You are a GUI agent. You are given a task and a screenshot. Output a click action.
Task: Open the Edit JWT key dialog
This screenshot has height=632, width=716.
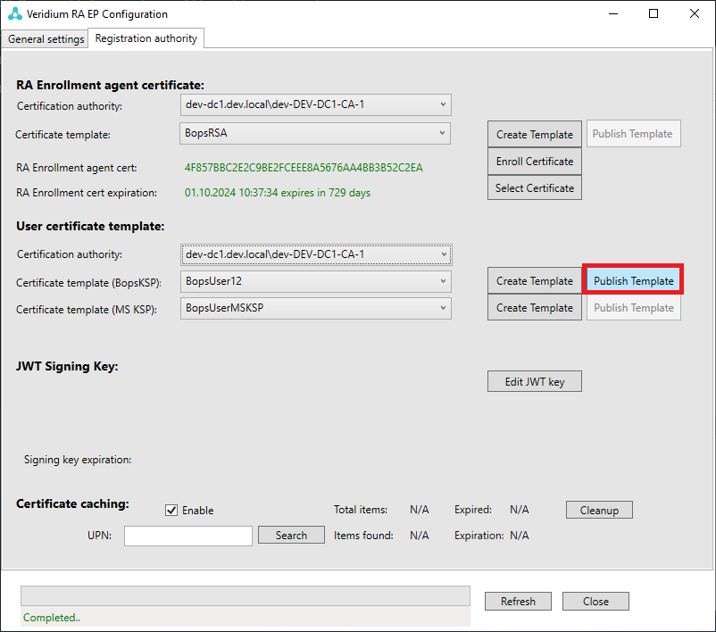pyautogui.click(x=534, y=382)
